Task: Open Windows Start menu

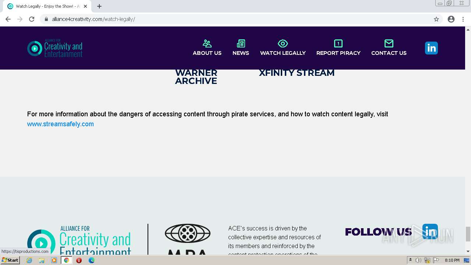Action: 10,260
